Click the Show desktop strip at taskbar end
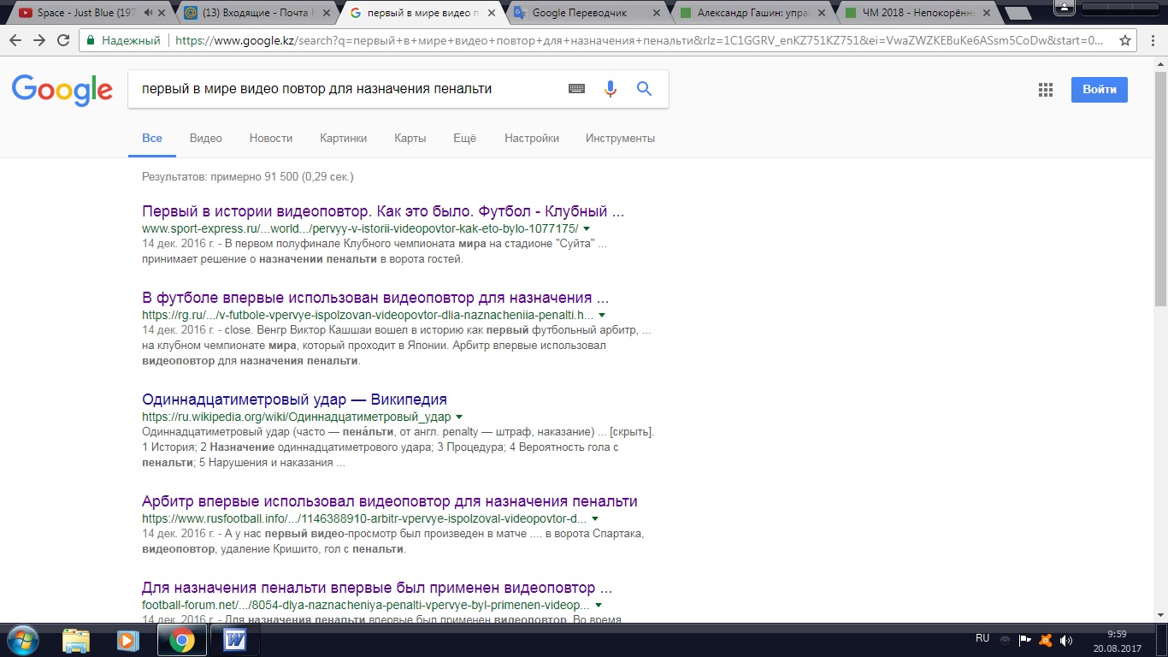The image size is (1168, 657). pos(1161,640)
